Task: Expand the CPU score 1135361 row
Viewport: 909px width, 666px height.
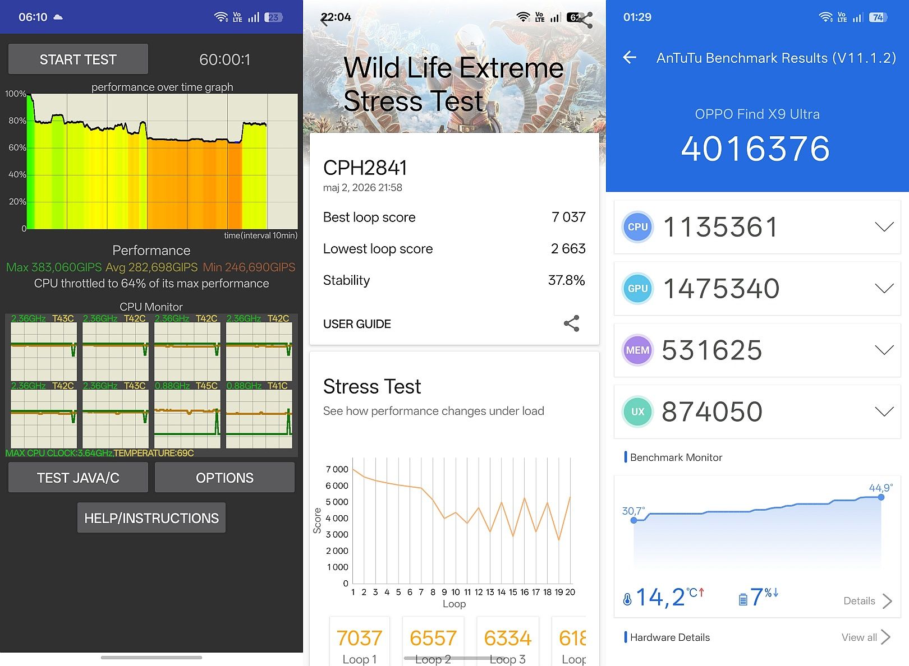Action: [757, 227]
